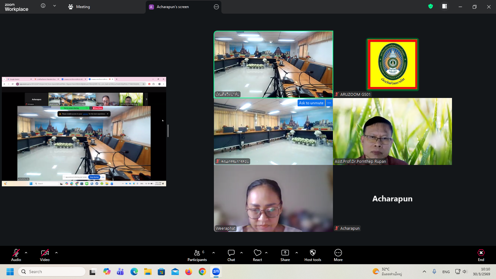496x279 pixels.
Task: Open the meeting information icon
Action: (x=43, y=6)
